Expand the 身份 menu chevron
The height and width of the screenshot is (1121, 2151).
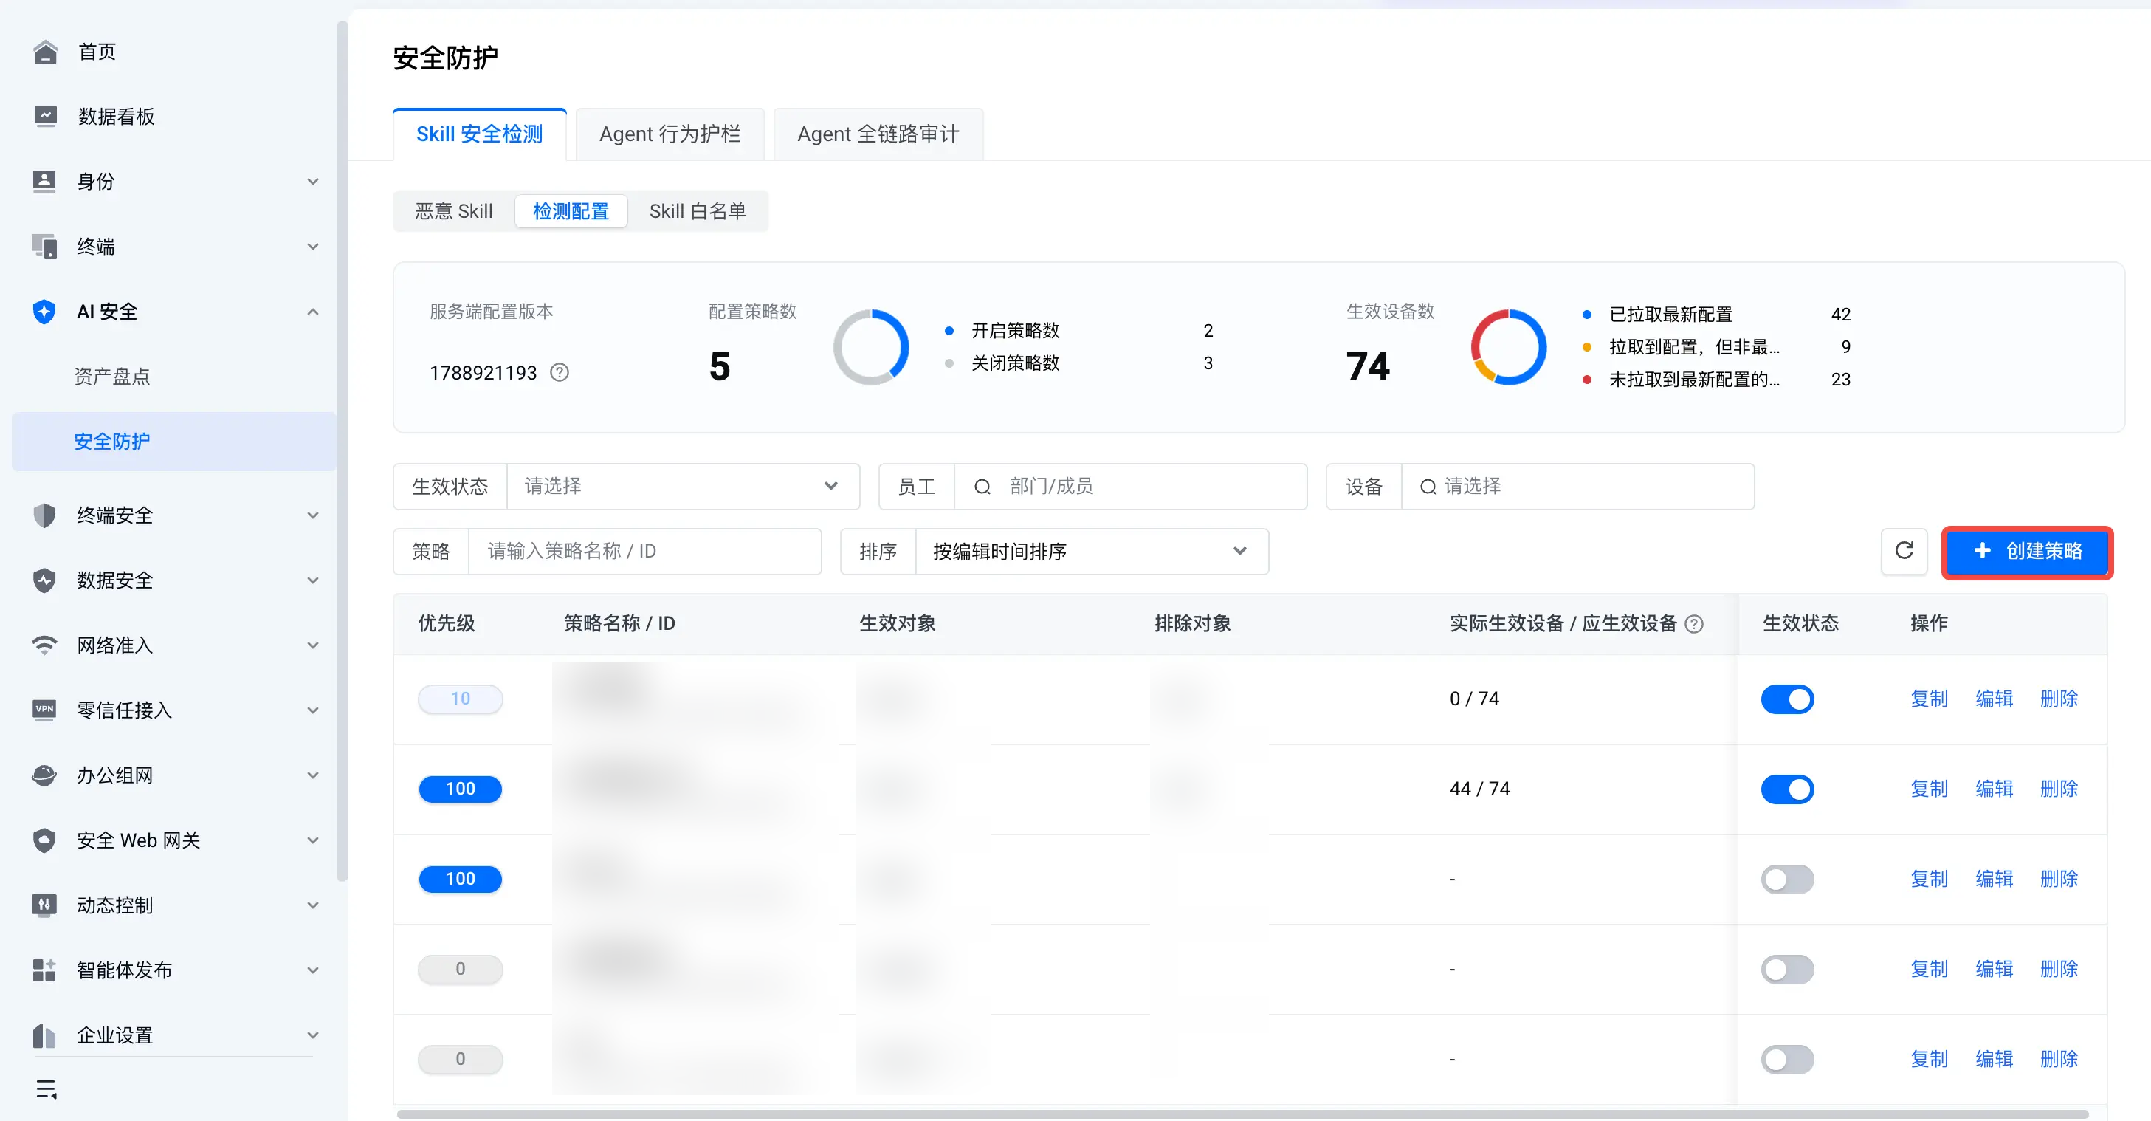point(313,181)
